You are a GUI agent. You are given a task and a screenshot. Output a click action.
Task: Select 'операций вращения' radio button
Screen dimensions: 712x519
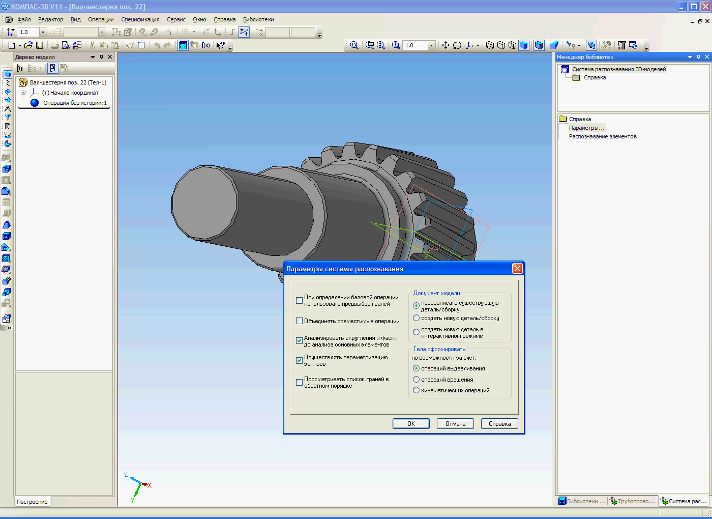[x=417, y=380]
